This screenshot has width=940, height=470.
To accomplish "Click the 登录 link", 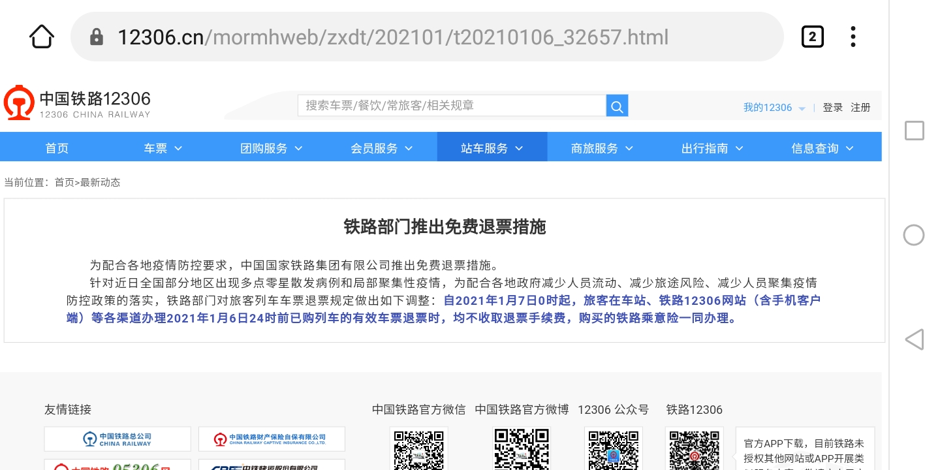I will [833, 108].
